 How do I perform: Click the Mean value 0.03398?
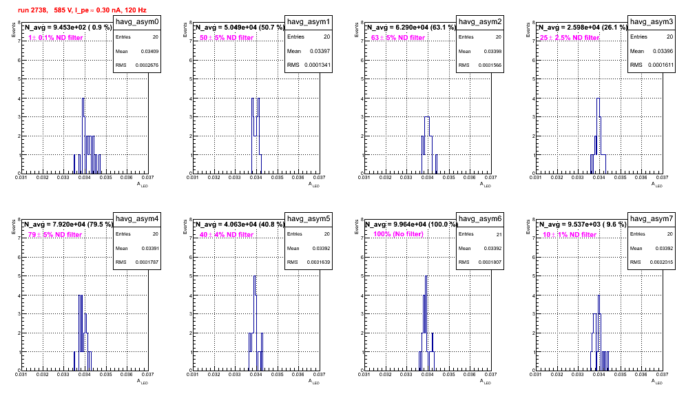pyautogui.click(x=492, y=51)
